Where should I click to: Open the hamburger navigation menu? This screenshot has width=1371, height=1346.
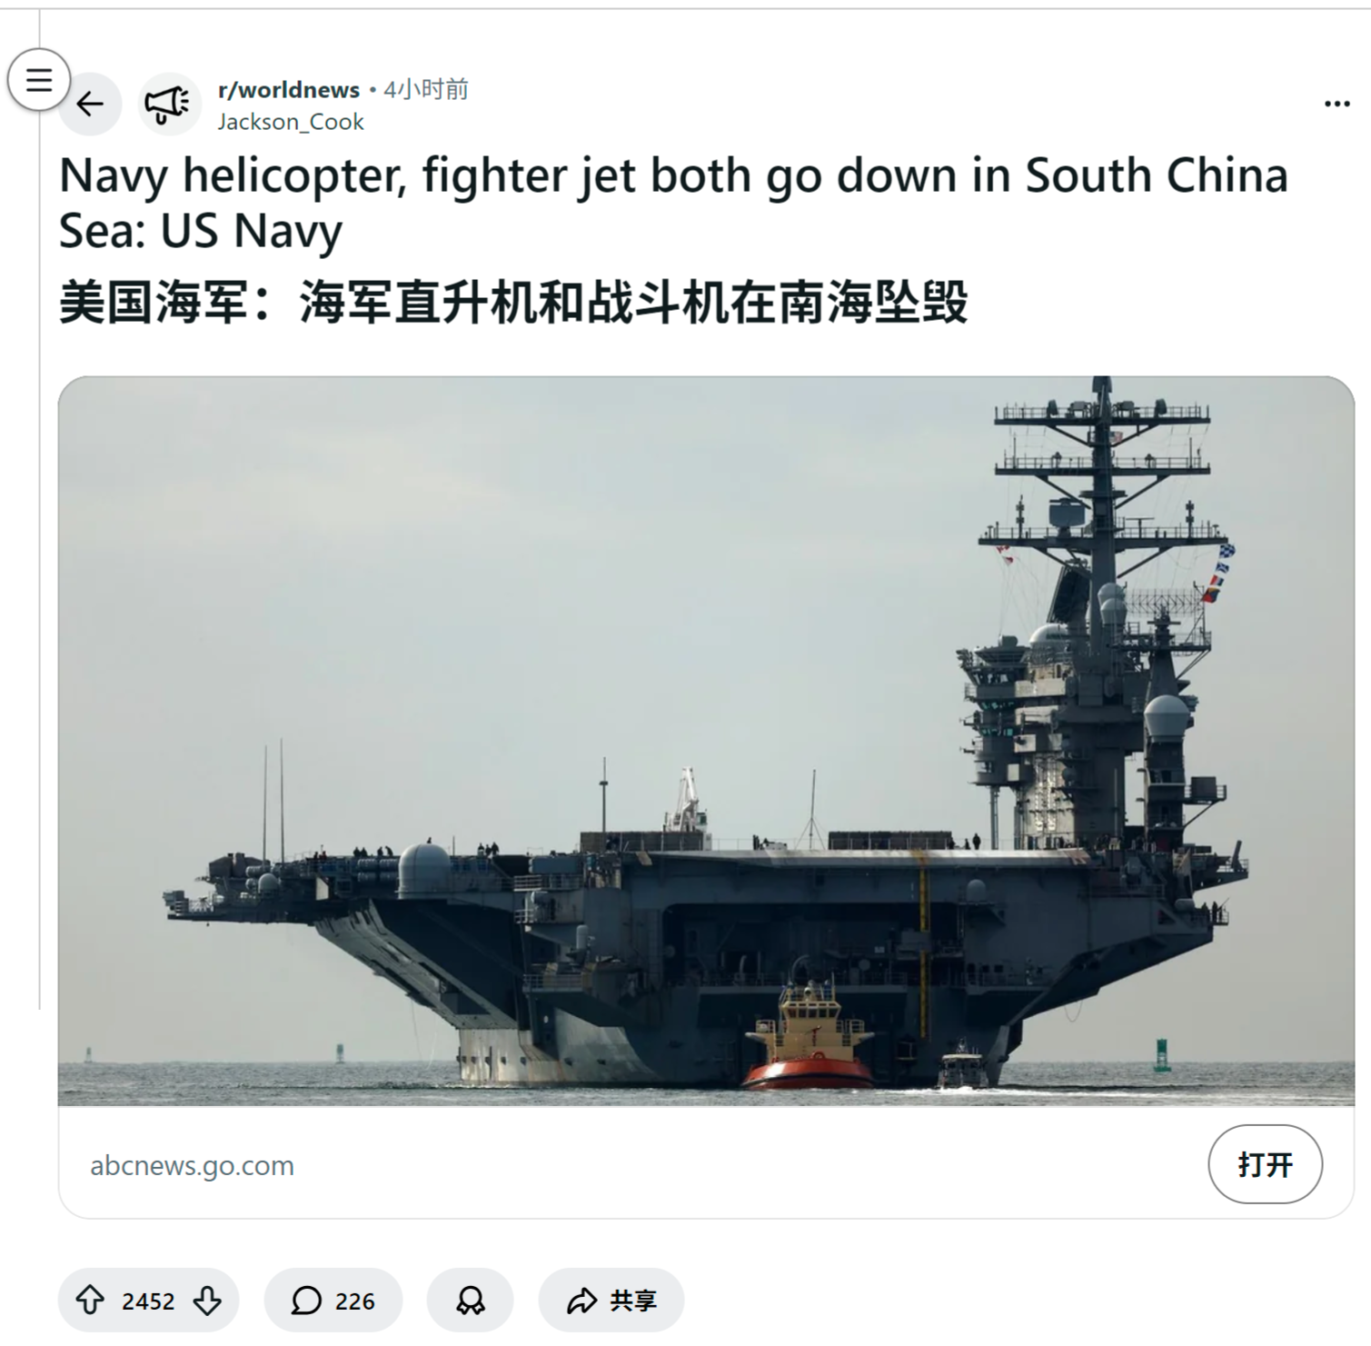coord(38,80)
